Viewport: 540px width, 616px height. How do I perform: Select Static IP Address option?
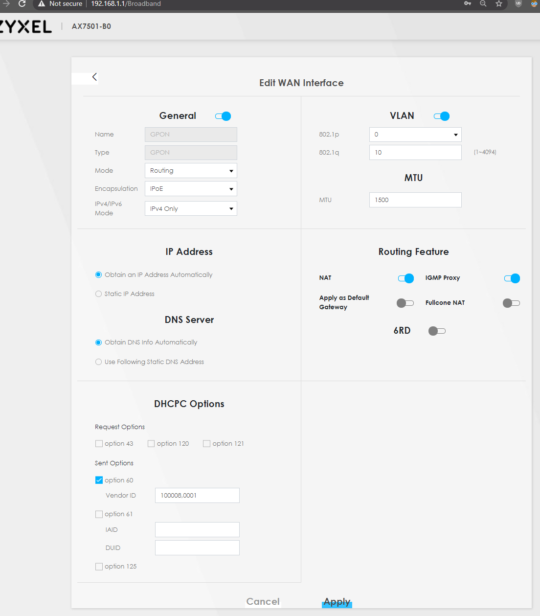coord(99,294)
